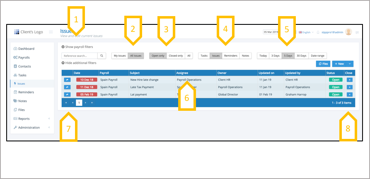The height and width of the screenshot is (179, 370).
Task: Set the date filter to '30 Days'
Action: tap(302, 55)
